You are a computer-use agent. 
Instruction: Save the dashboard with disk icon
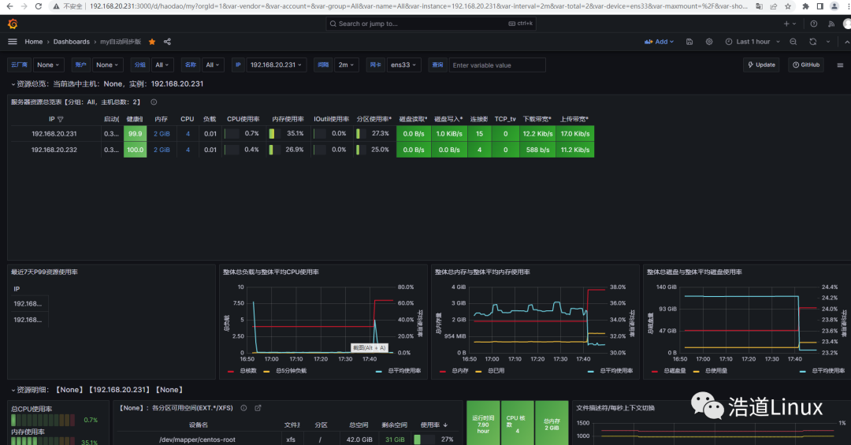point(689,42)
